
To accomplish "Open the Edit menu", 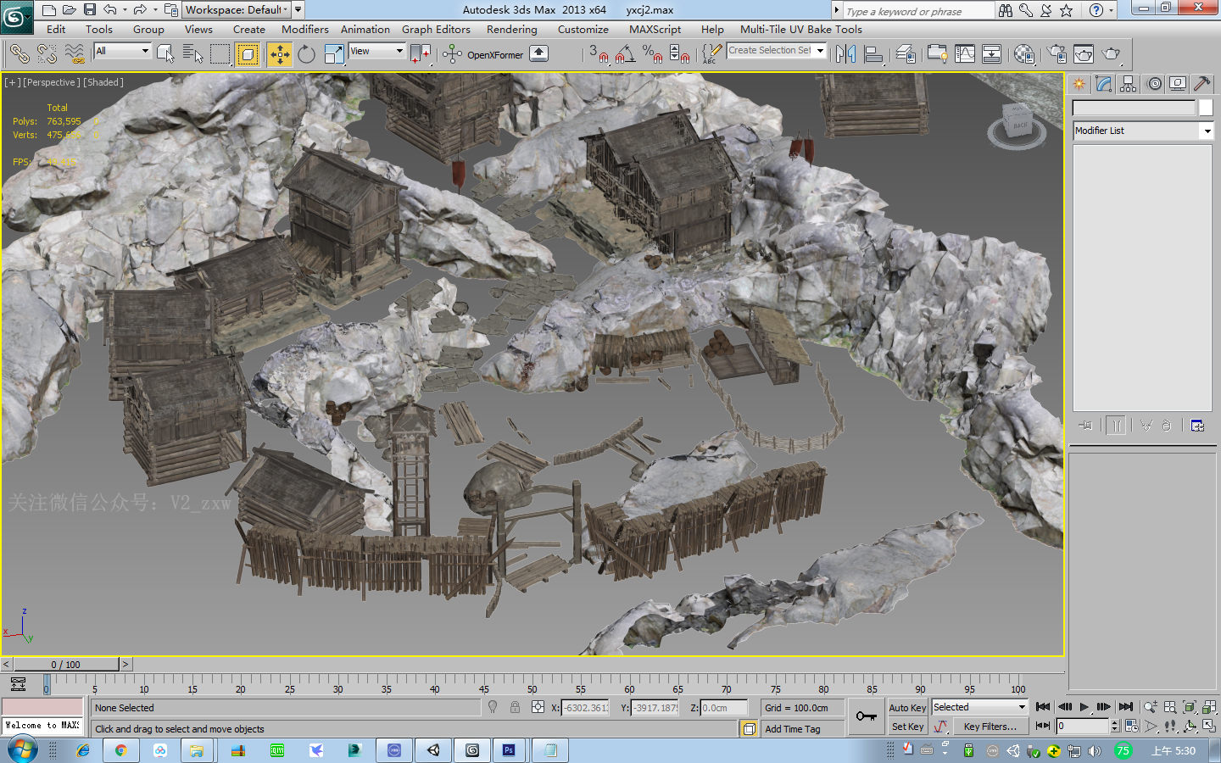I will (56, 29).
